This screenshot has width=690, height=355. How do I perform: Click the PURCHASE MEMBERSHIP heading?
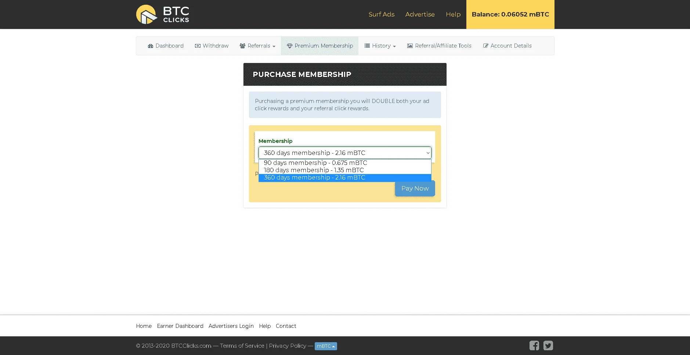[302, 74]
